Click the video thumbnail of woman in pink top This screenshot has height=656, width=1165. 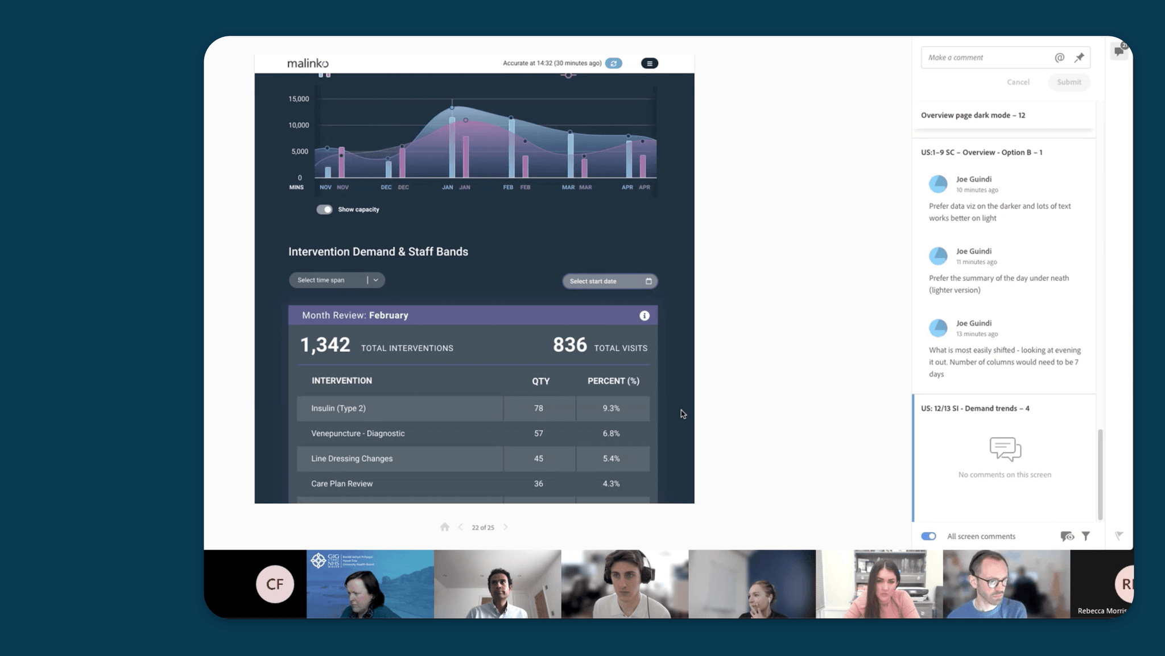coord(879,584)
